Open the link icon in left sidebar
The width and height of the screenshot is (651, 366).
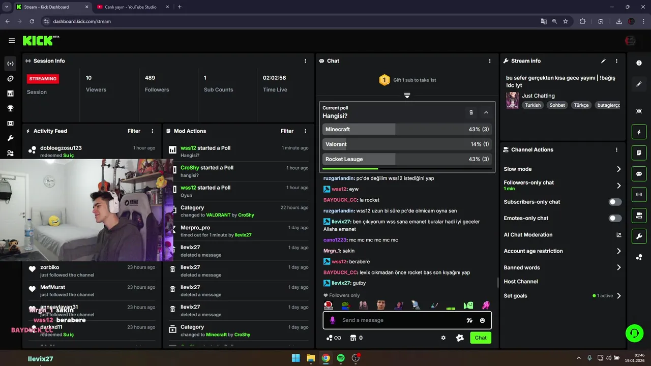tap(10, 79)
